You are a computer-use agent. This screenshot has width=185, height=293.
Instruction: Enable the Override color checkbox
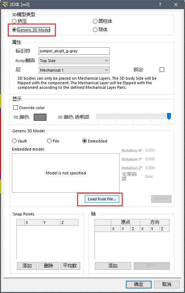click(16, 108)
